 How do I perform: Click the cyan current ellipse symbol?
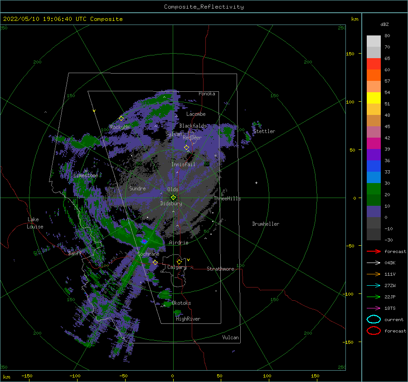pyautogui.click(x=374, y=319)
